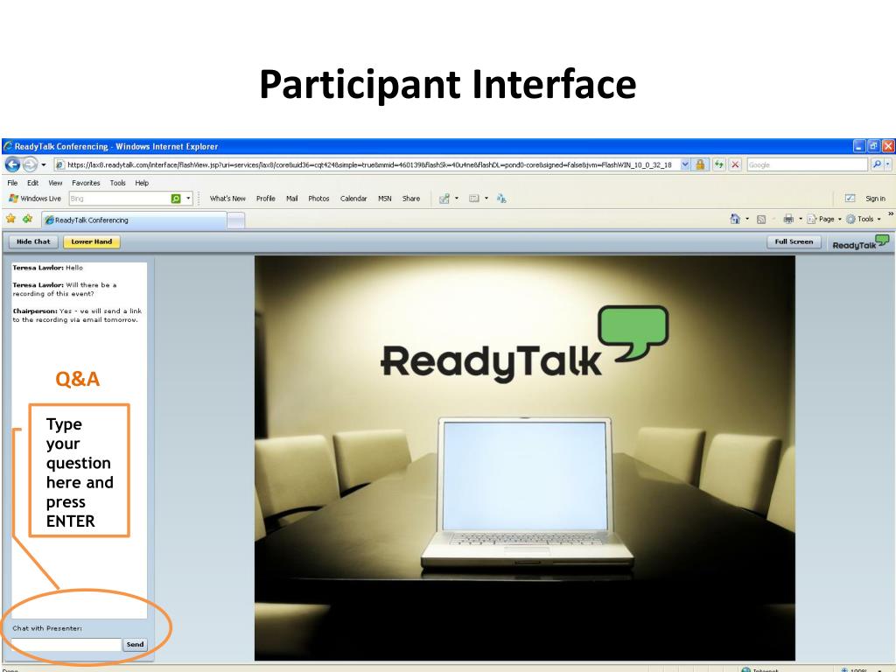The height and width of the screenshot is (672, 896).
Task: Click the red Stop loading icon
Action: (x=735, y=164)
